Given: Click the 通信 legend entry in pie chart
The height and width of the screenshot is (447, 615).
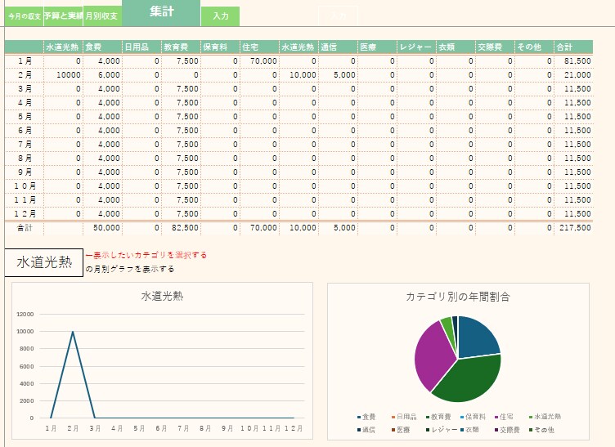Looking at the screenshot, I should click(x=366, y=430).
